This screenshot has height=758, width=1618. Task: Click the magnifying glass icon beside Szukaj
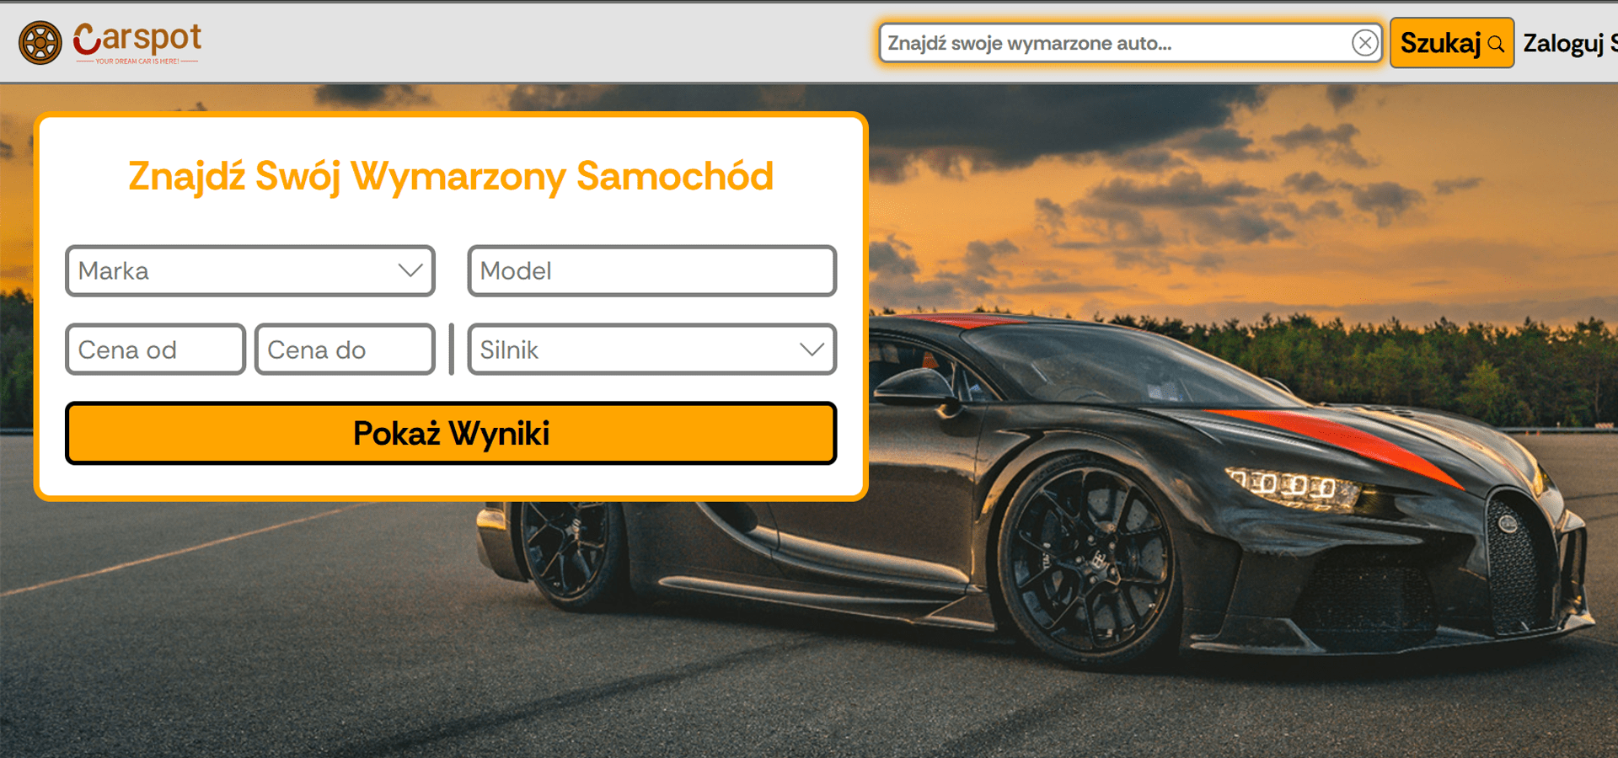click(x=1496, y=44)
